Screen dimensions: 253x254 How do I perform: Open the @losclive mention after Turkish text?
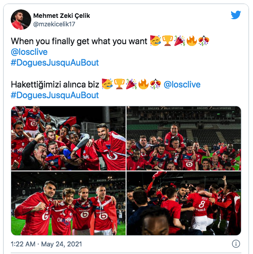pos(182,84)
